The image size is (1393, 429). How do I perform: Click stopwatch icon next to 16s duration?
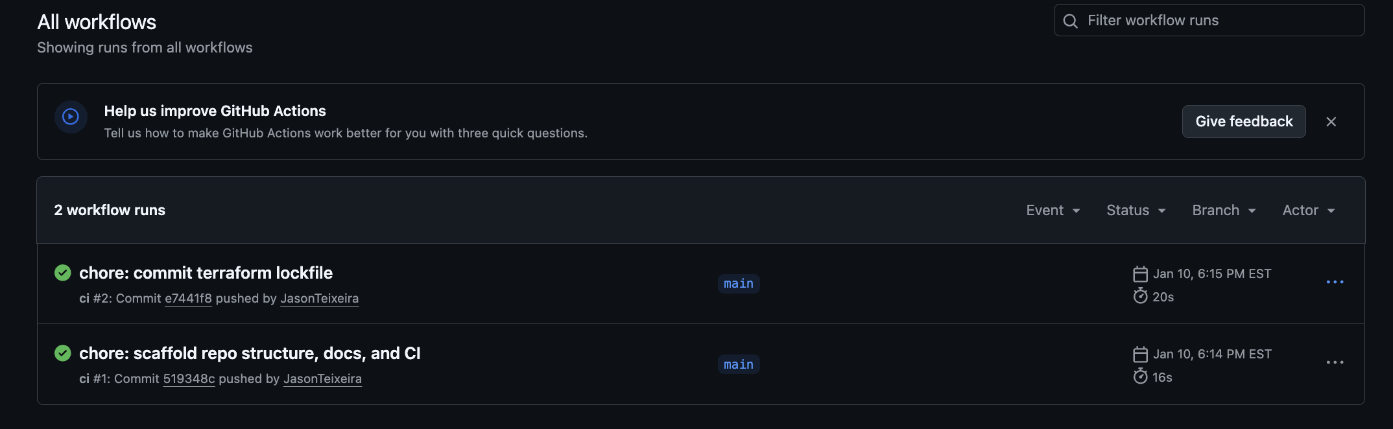pos(1140,377)
